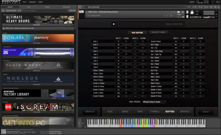Open the About page
This screenshot has width=221, height=135.
pos(206,112)
